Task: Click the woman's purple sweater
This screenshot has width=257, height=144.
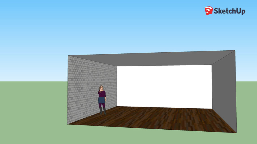Action: point(102,94)
